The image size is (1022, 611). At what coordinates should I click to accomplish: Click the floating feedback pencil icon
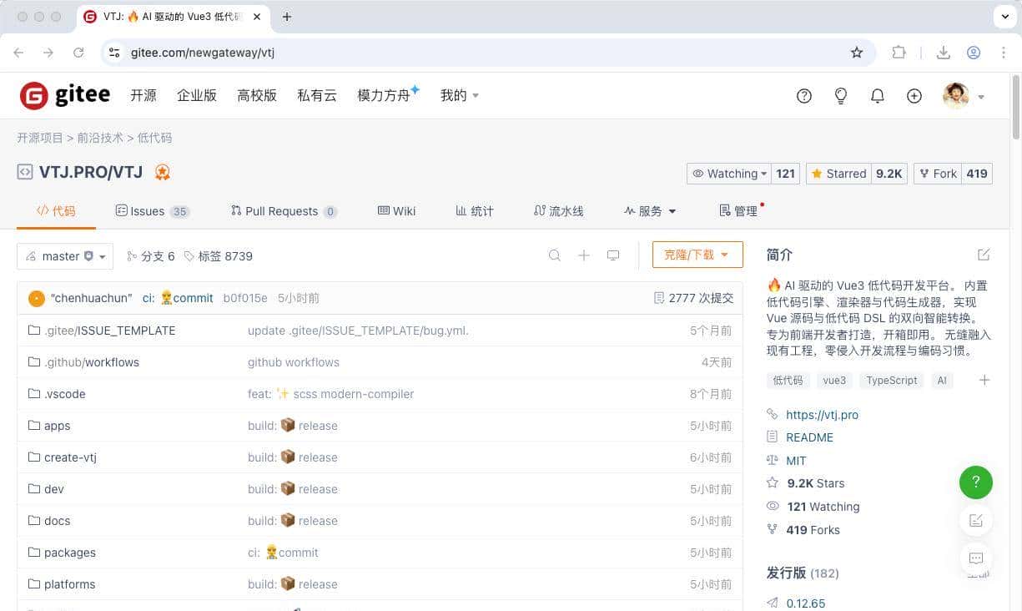[x=976, y=520]
